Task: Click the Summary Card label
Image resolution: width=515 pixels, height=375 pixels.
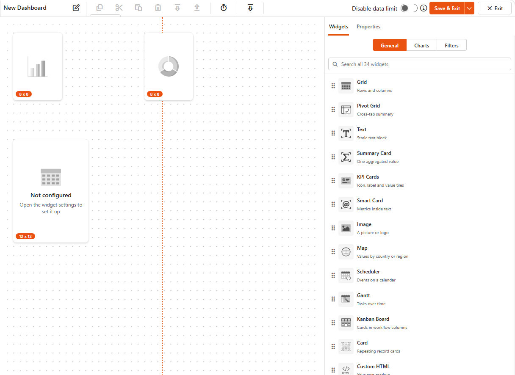Action: (x=374, y=153)
